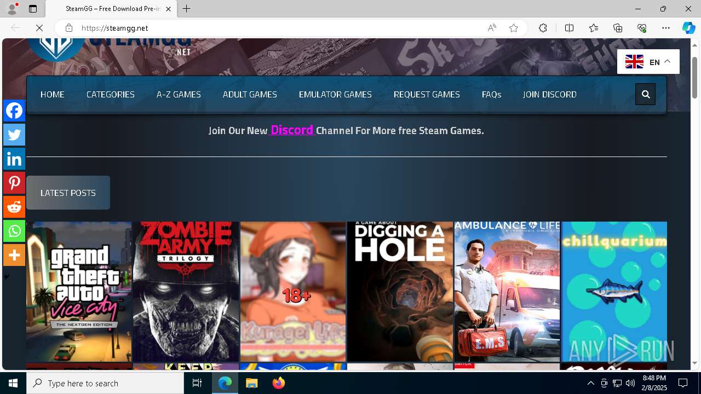
Task: Open FAQs menu item
Action: point(491,94)
